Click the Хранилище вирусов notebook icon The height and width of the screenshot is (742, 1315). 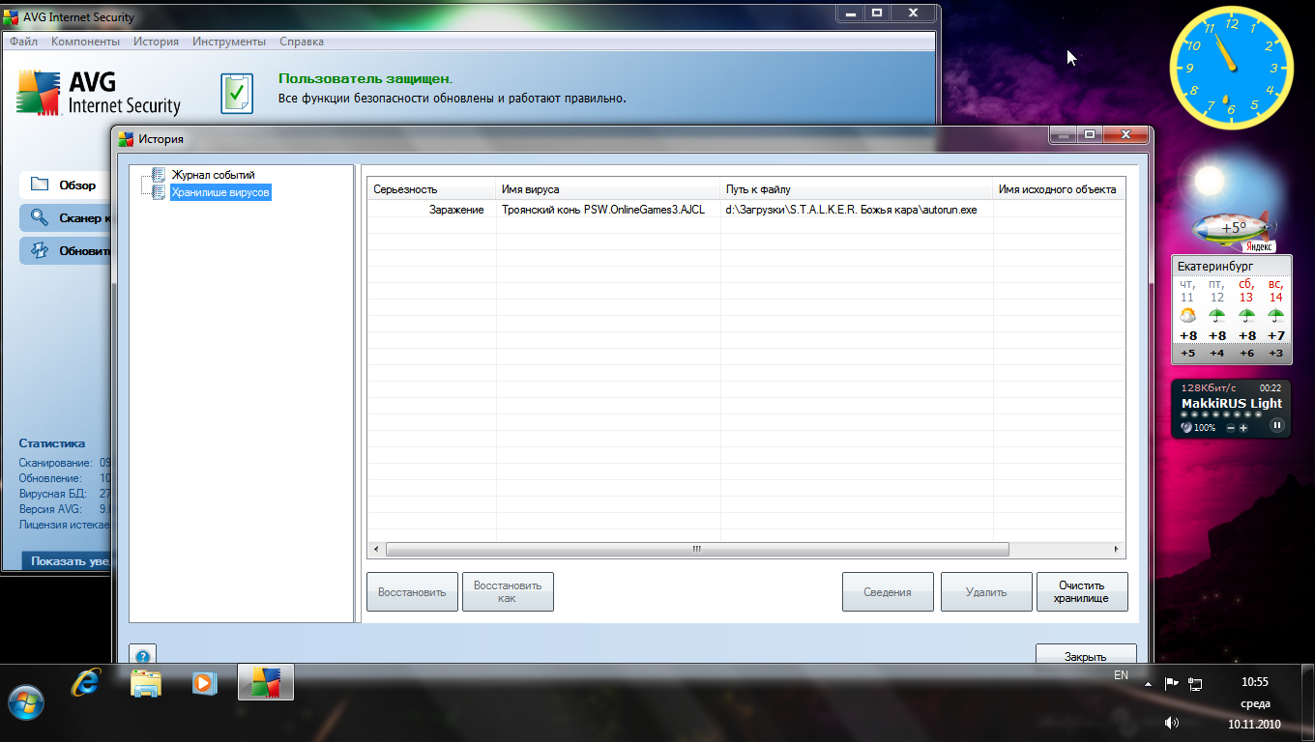pos(159,192)
